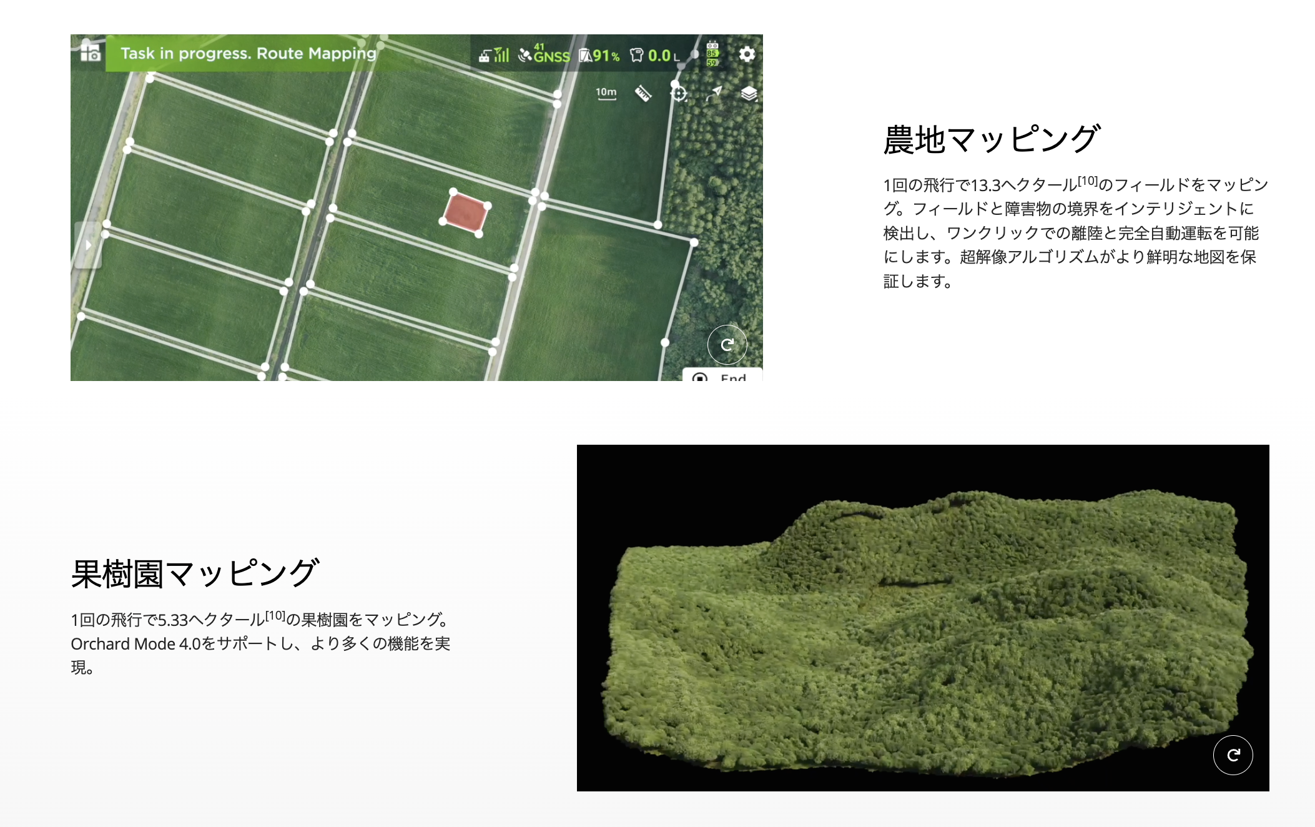Click the route navigation arrow icon

pos(714,94)
